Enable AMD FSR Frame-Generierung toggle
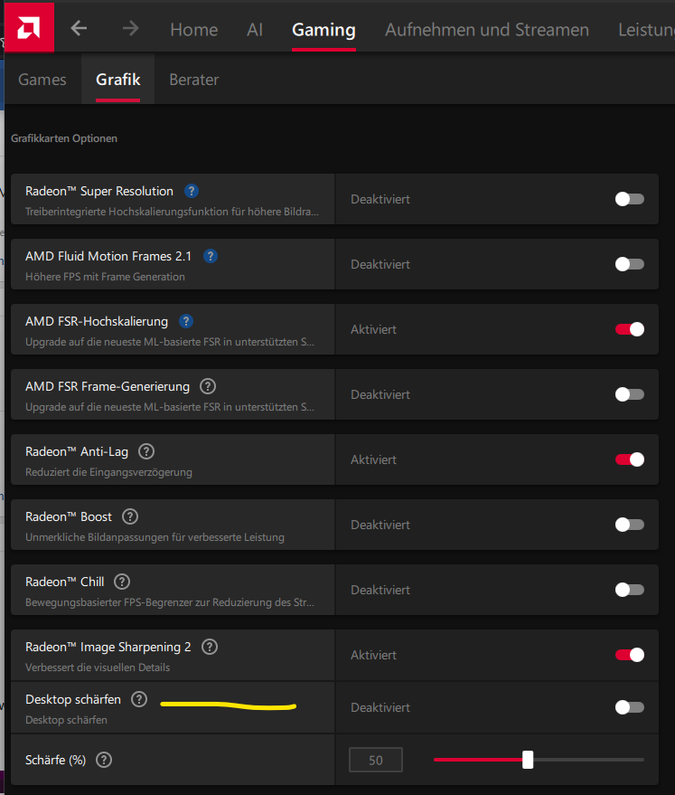The image size is (675, 795). 630,394
